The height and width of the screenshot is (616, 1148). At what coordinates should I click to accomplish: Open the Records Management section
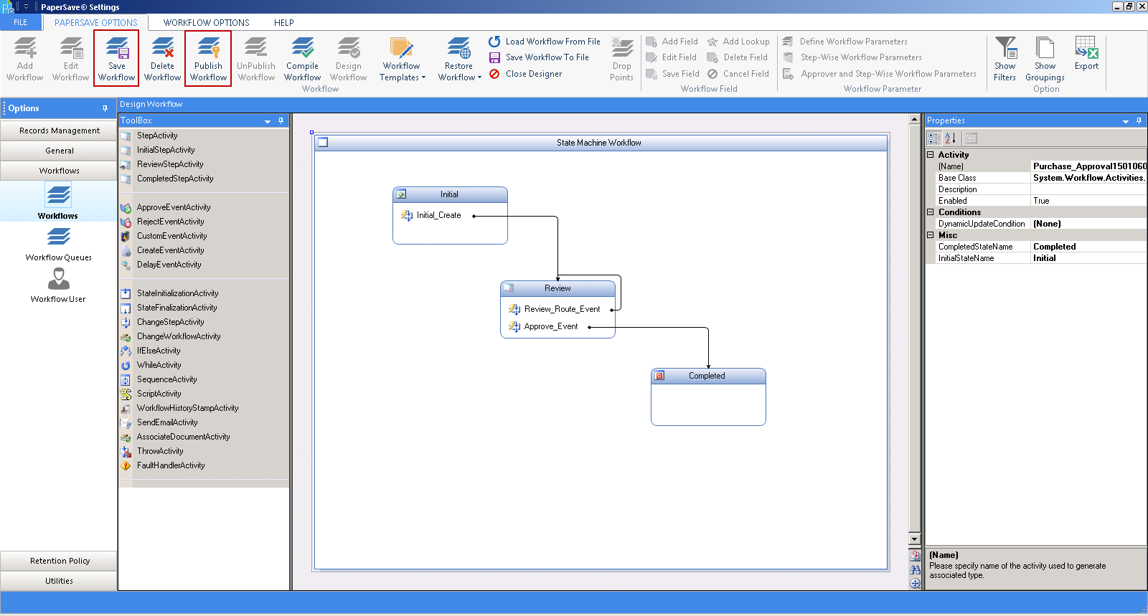coord(59,131)
